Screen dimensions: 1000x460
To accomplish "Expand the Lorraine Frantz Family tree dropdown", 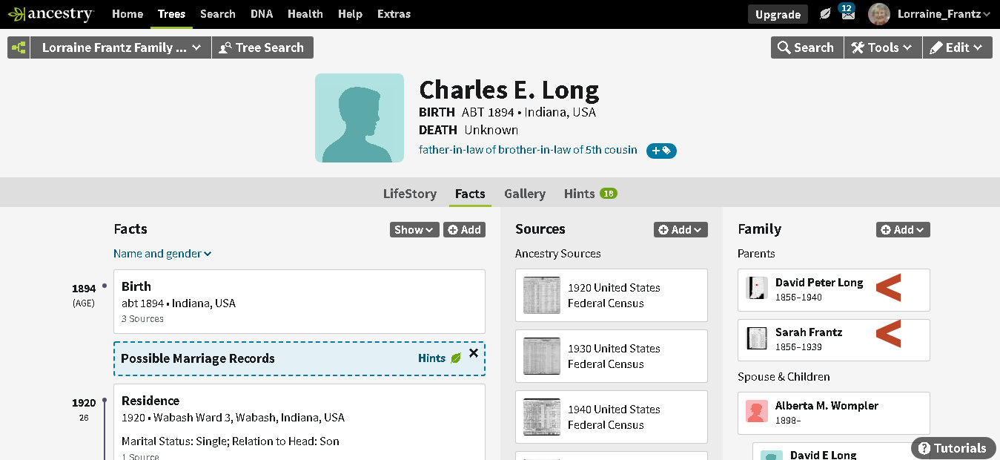I will point(121,47).
